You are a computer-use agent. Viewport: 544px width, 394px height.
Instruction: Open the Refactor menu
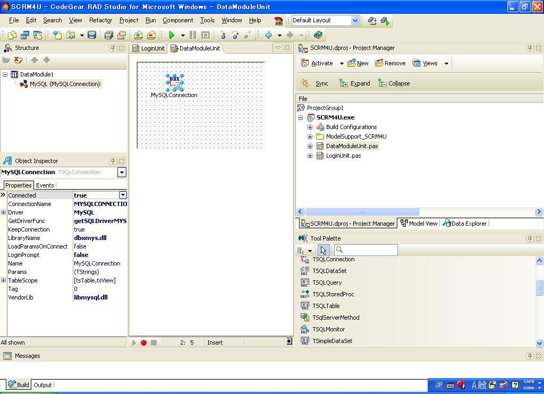(100, 21)
